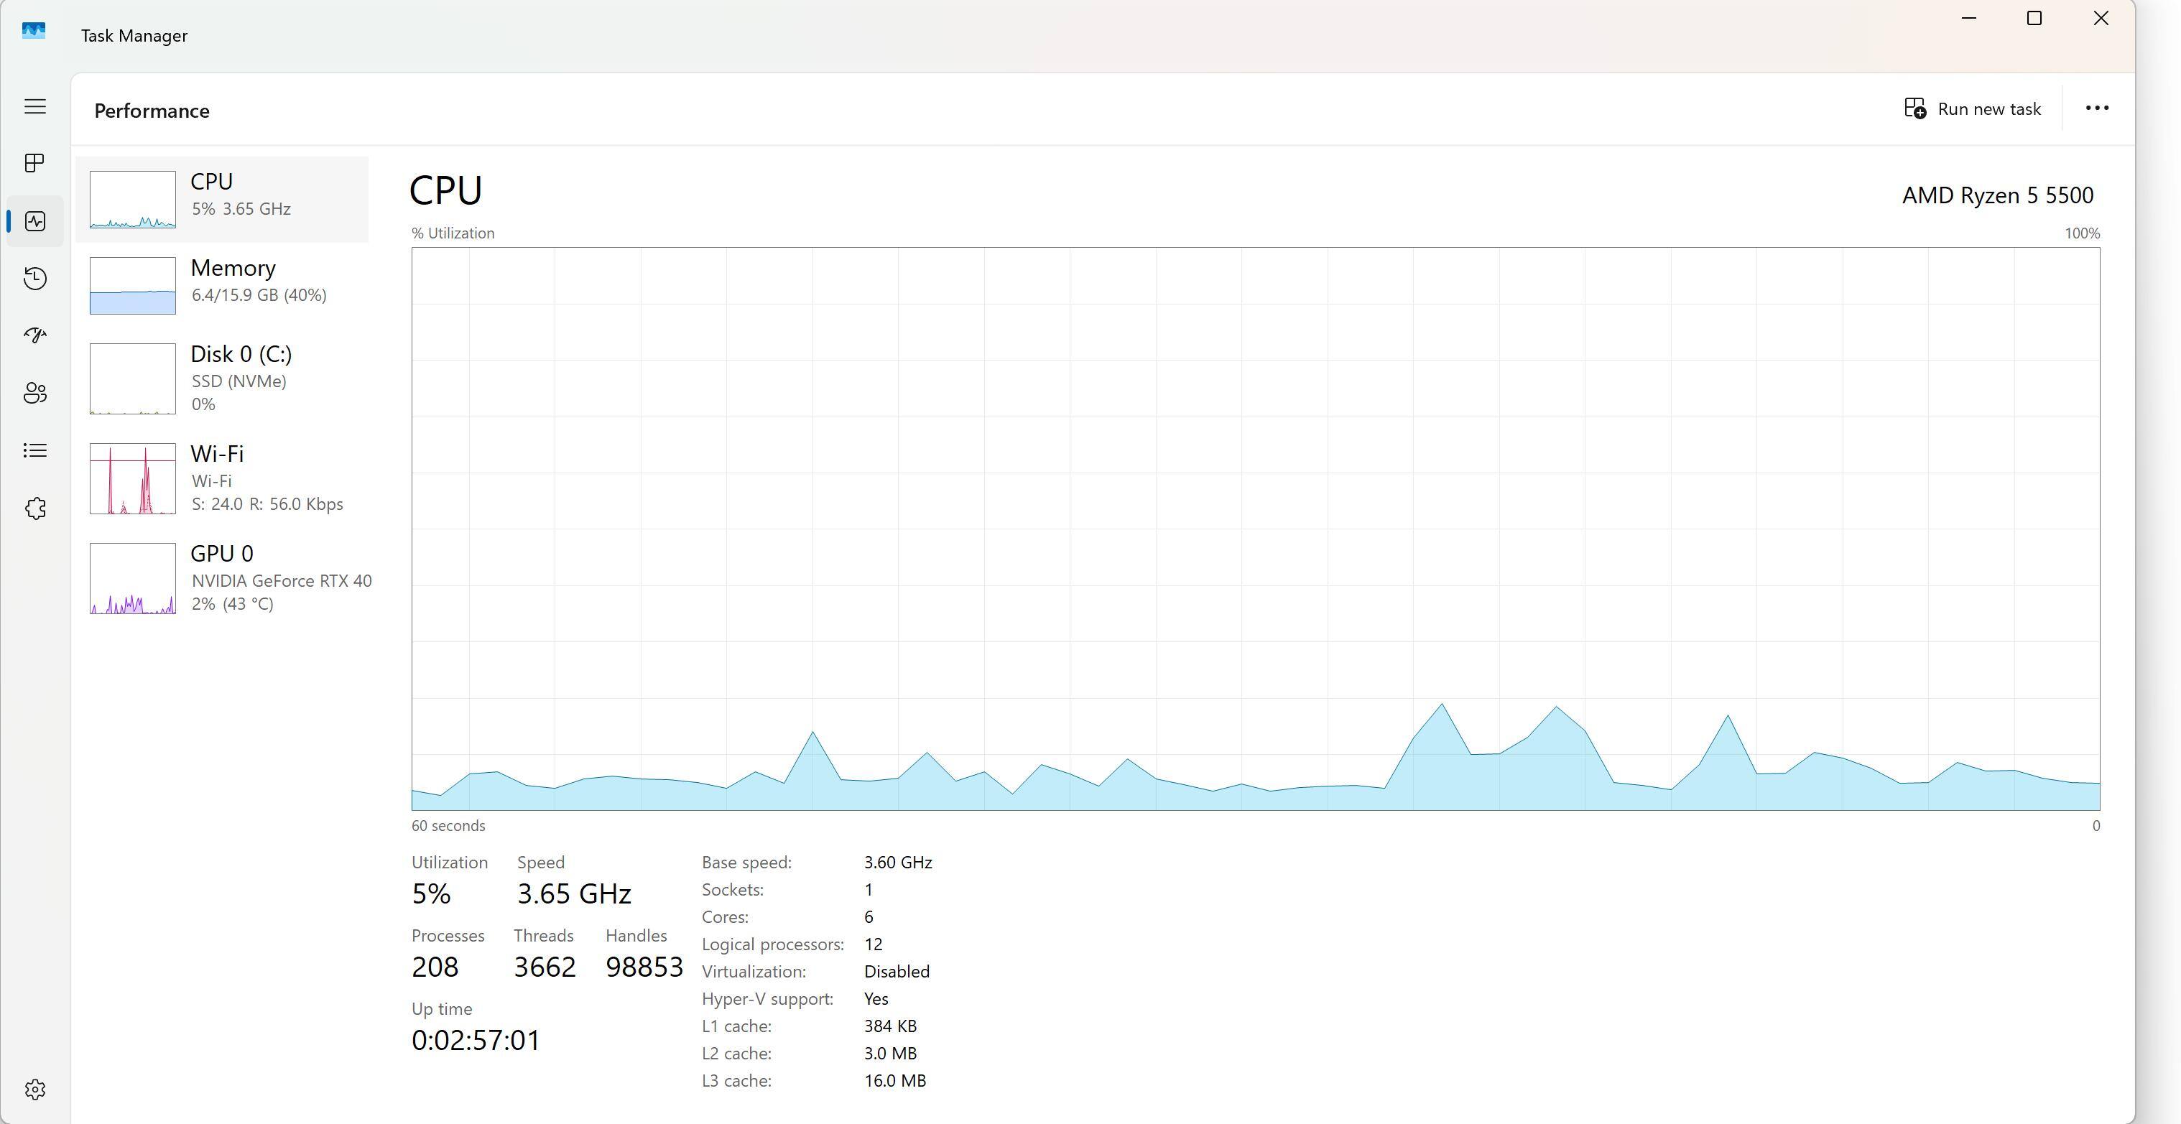Viewport: 2181px width, 1124px height.
Task: Maximize the Task Manager window
Action: 2034,19
